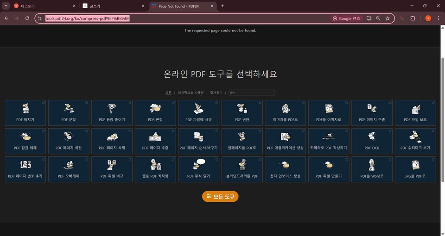The width and height of the screenshot is (445, 236).
Task: Open the browser extensions puzzle icon
Action: point(413,18)
